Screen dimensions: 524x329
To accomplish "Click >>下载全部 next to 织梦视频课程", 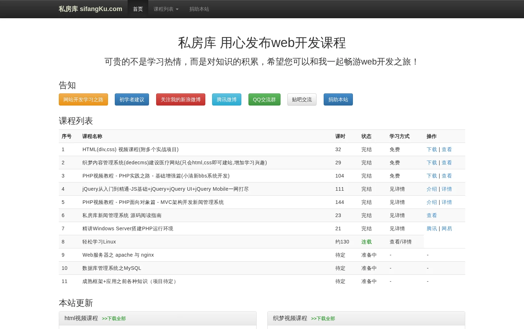I will pyautogui.click(x=323, y=319).
